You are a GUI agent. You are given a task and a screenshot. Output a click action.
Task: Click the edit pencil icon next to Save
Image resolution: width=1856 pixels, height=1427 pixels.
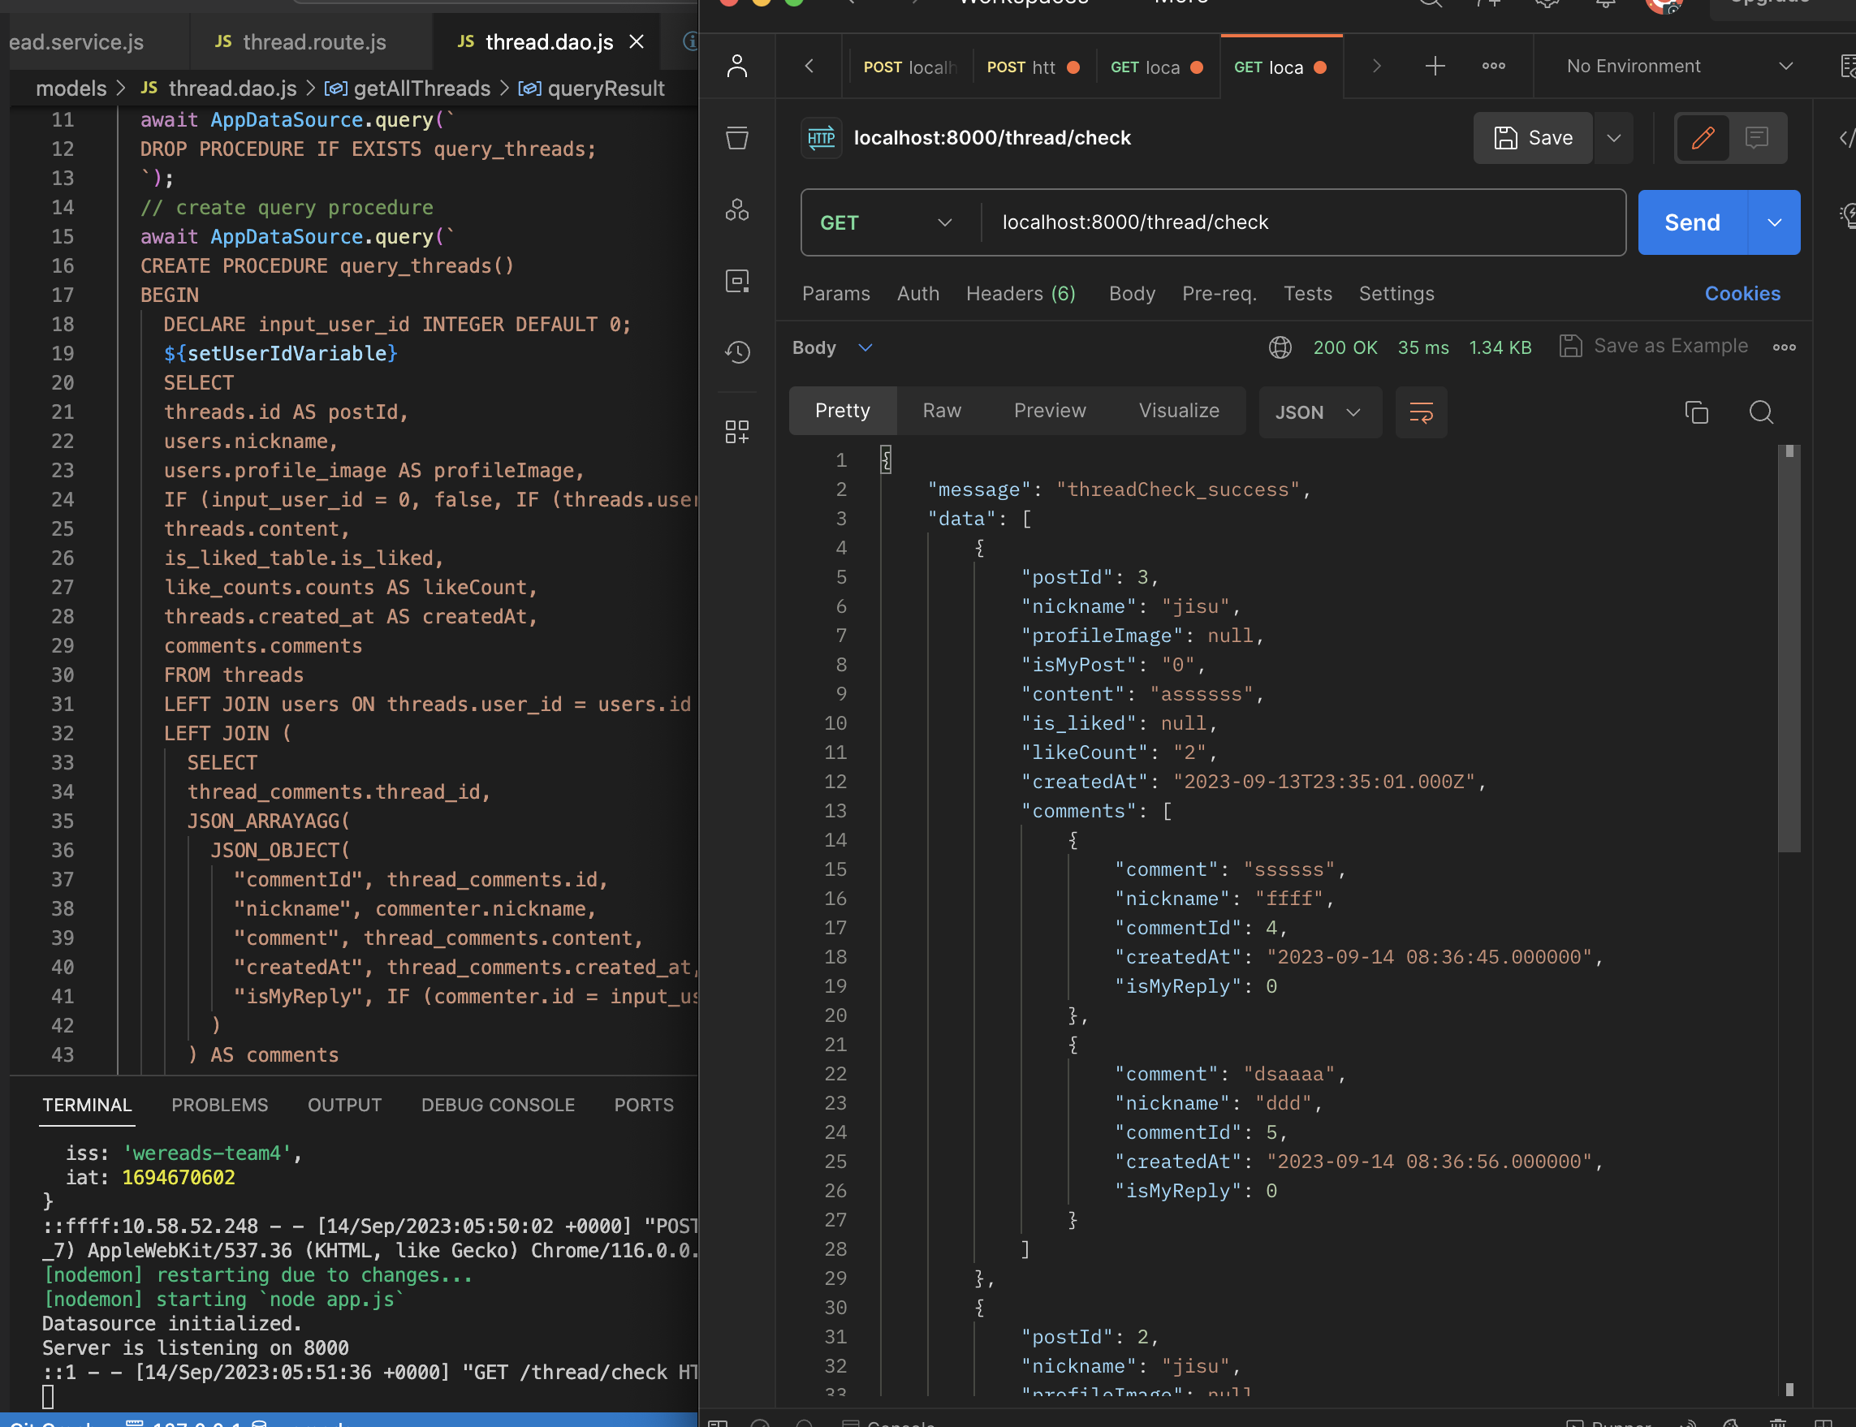pyautogui.click(x=1703, y=138)
